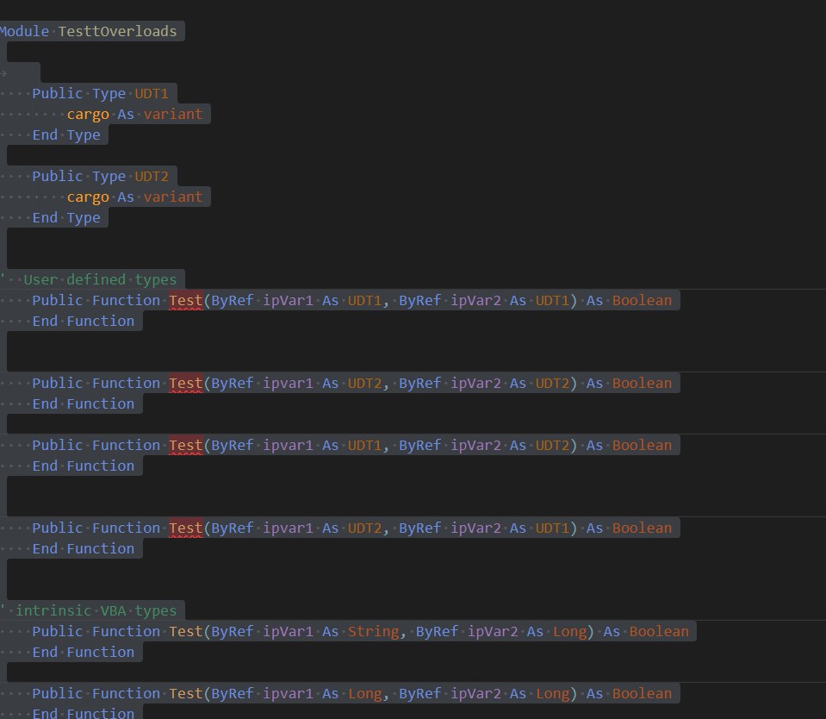Click a ByRef keyword in the UDT1 overload
Screen dimensions: 826x719
coord(233,300)
